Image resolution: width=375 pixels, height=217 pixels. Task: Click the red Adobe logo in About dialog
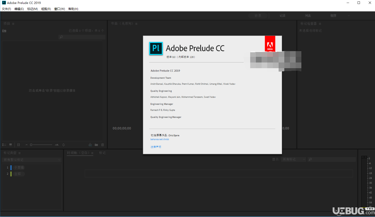click(x=270, y=44)
